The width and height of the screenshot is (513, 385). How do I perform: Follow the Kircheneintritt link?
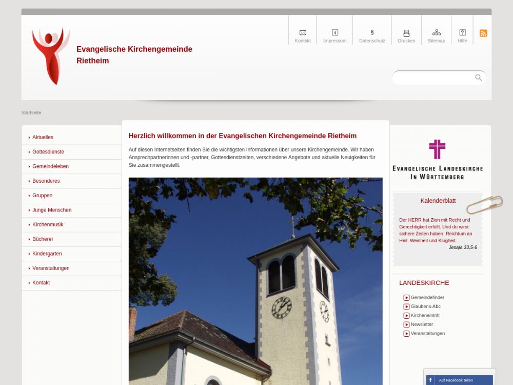(x=425, y=316)
